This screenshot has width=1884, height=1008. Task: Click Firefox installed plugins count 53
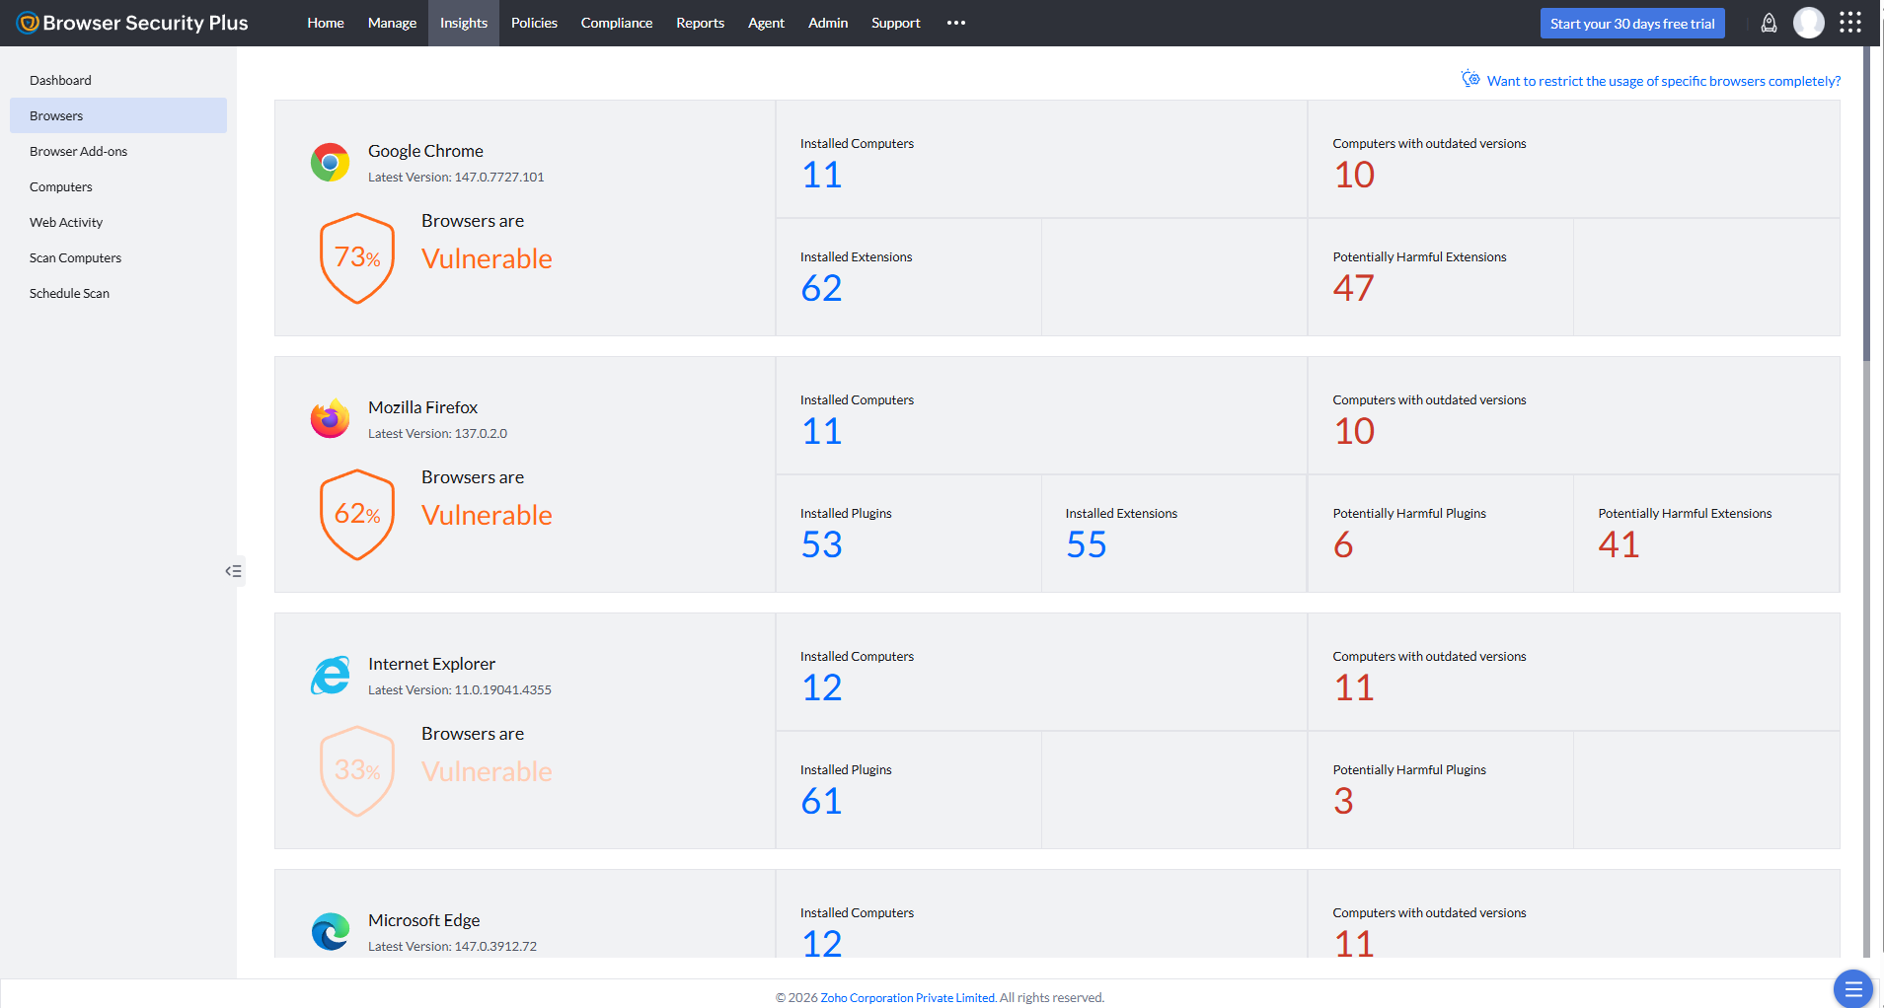(821, 544)
